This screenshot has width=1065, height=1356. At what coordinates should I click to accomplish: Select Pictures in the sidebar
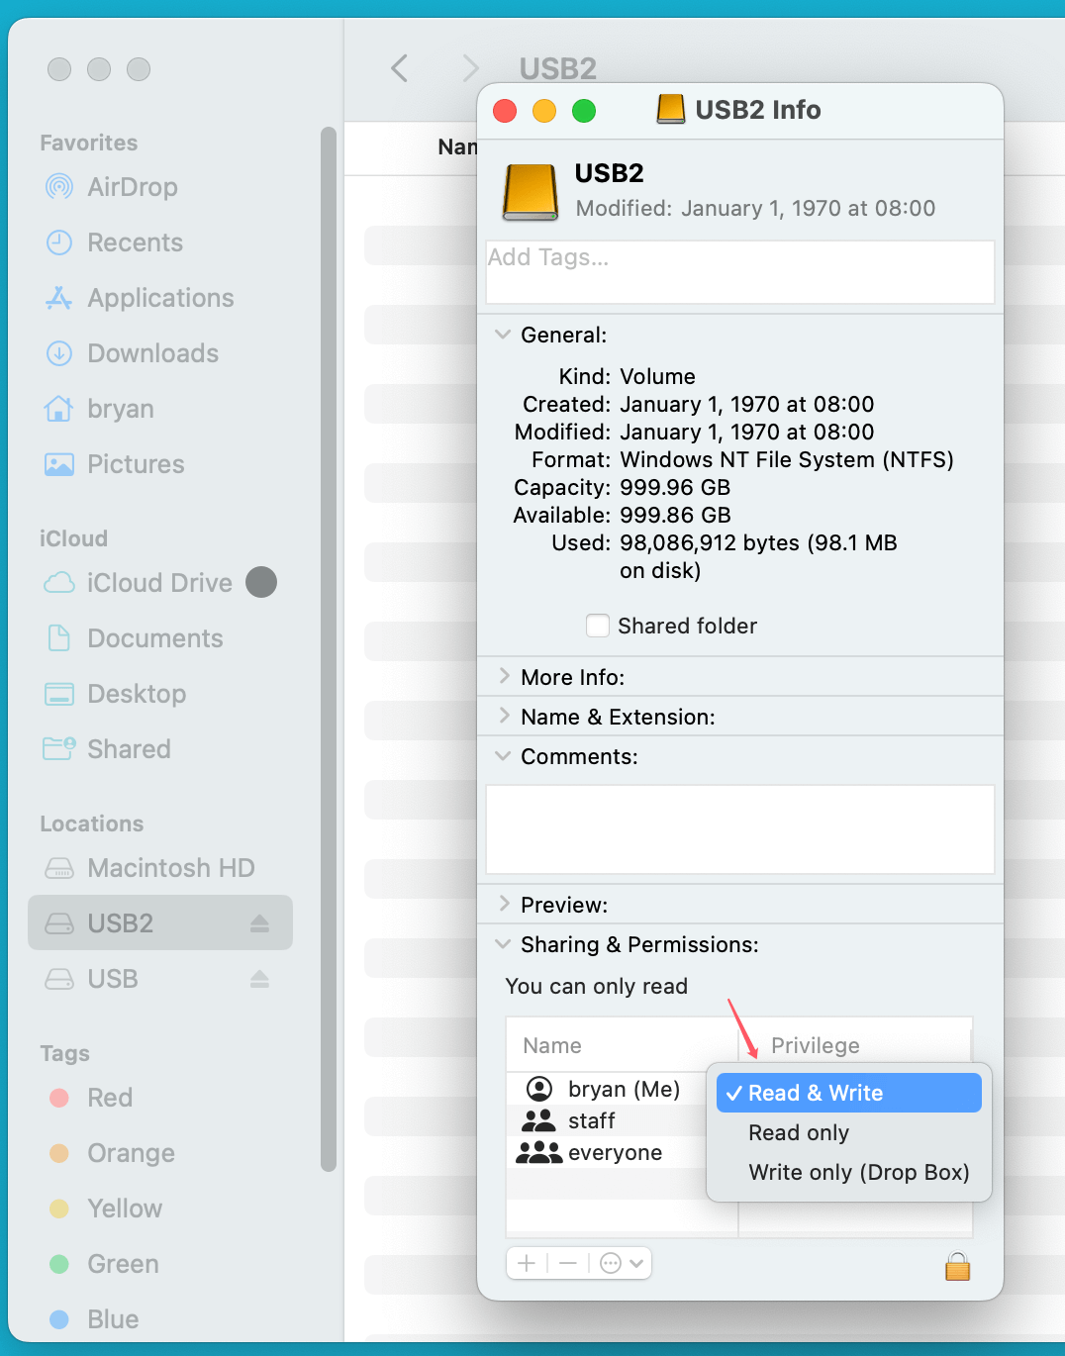(136, 464)
